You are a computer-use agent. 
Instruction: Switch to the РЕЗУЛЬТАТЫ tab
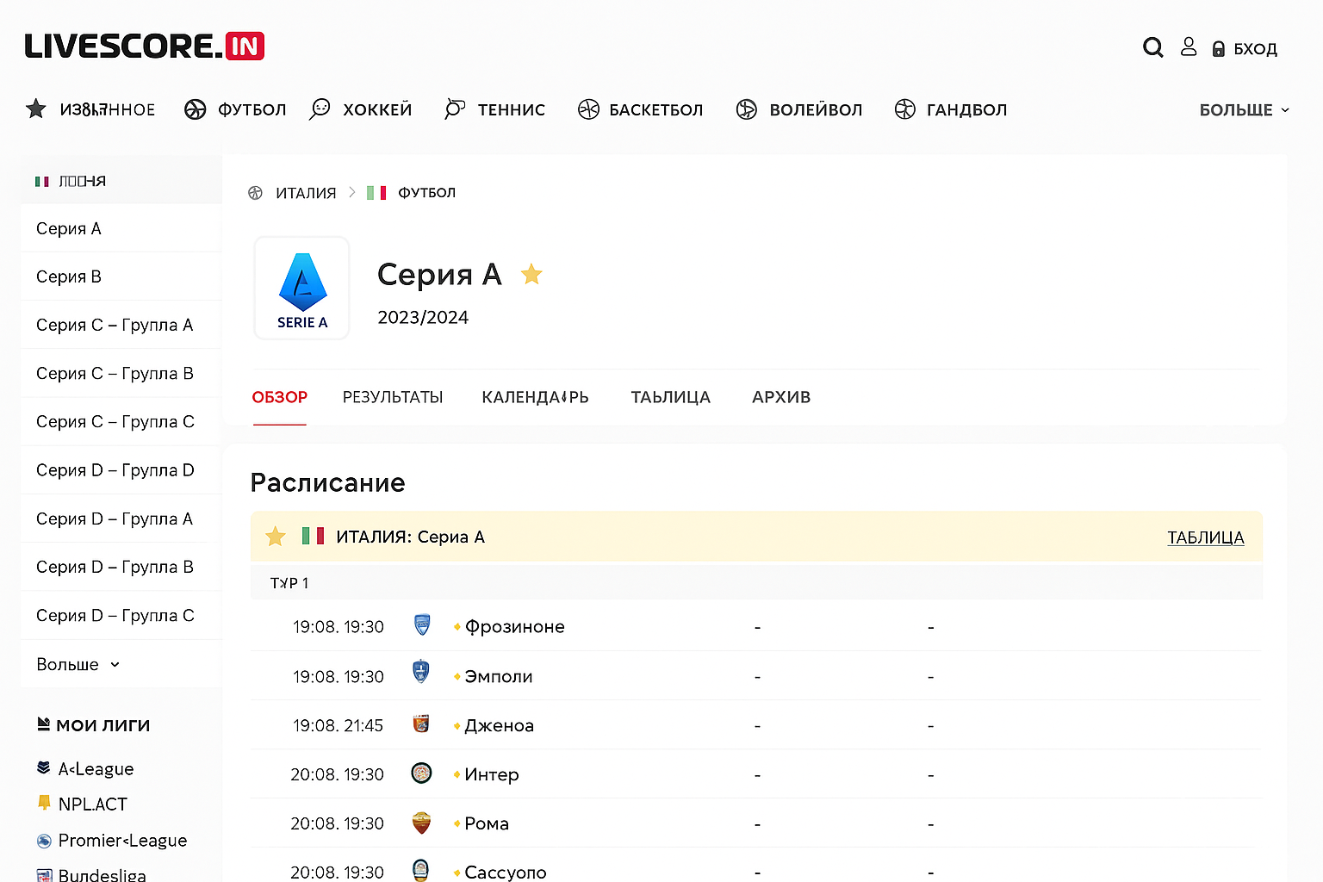(393, 397)
